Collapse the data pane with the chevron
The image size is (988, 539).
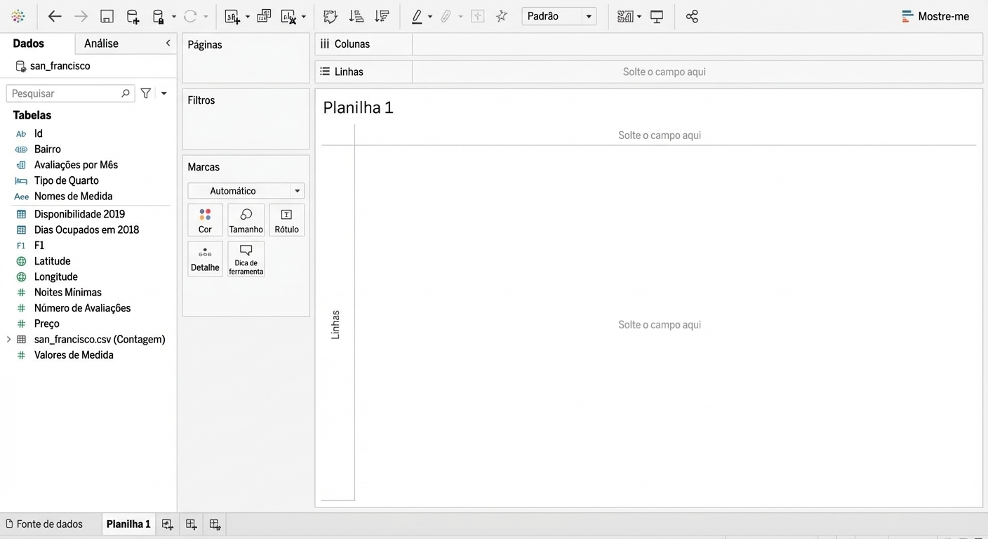168,44
